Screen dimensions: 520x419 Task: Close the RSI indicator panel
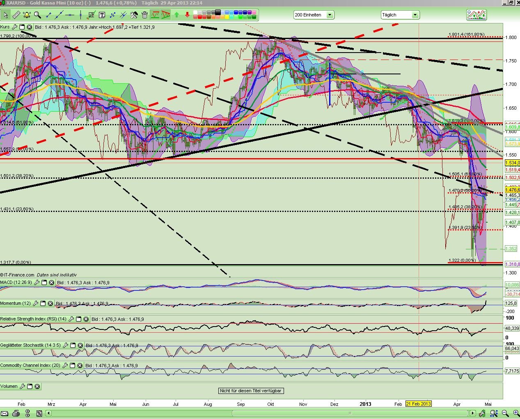tap(86, 319)
